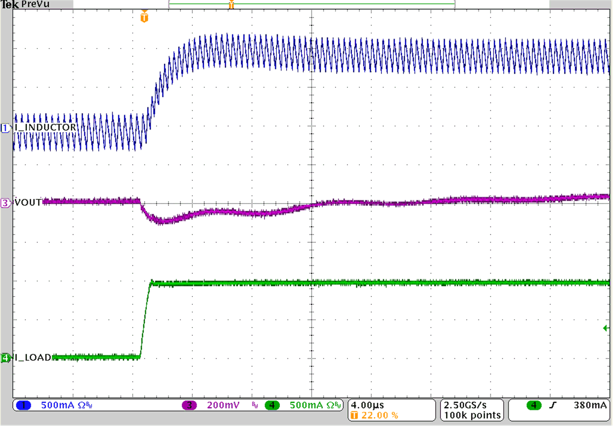Click the PreVu acquisition status text
The height and width of the screenshot is (426, 613).
(x=35, y=4)
